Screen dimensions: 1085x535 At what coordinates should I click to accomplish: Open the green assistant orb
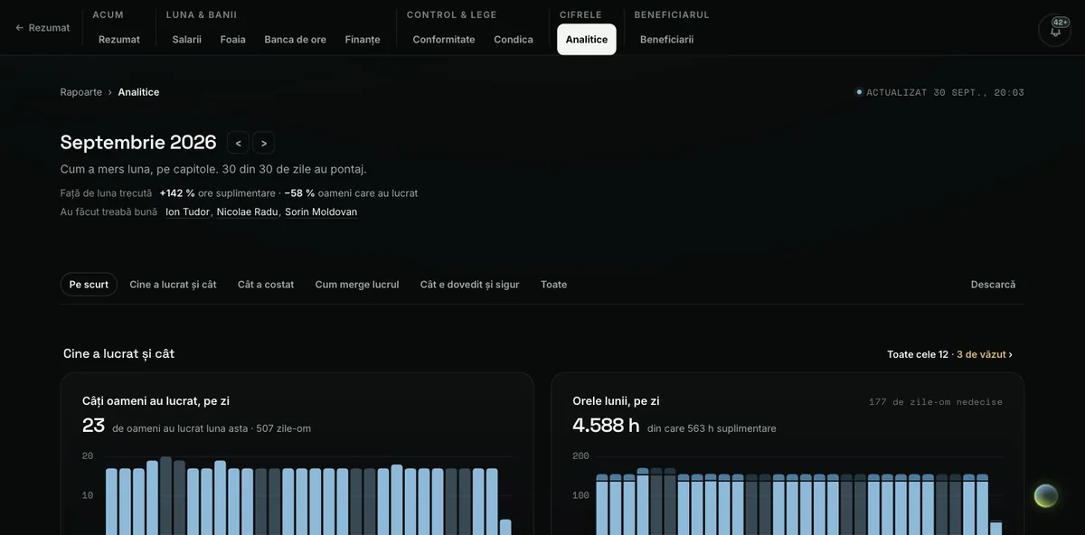click(x=1046, y=495)
